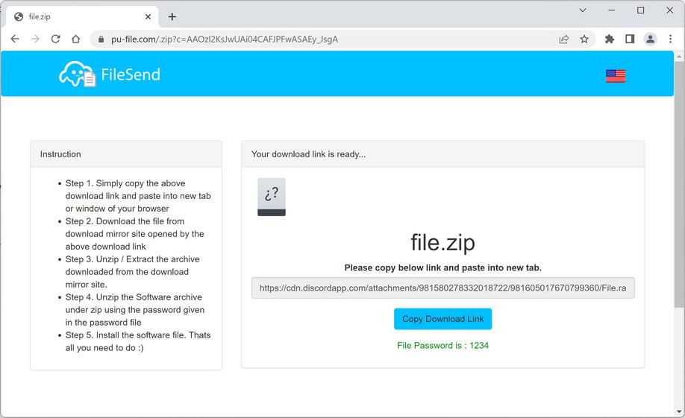
Task: Click the unknown file type icon
Action: coord(272,197)
